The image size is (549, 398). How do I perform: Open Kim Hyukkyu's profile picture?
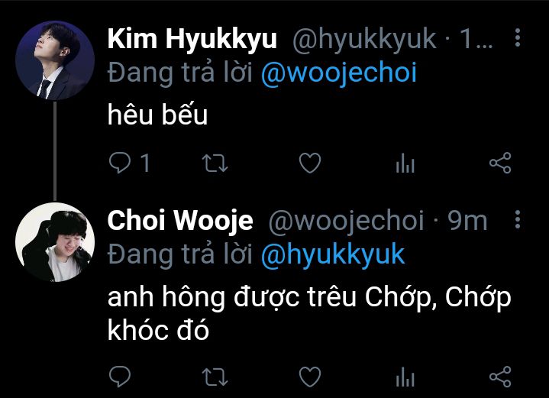[55, 60]
